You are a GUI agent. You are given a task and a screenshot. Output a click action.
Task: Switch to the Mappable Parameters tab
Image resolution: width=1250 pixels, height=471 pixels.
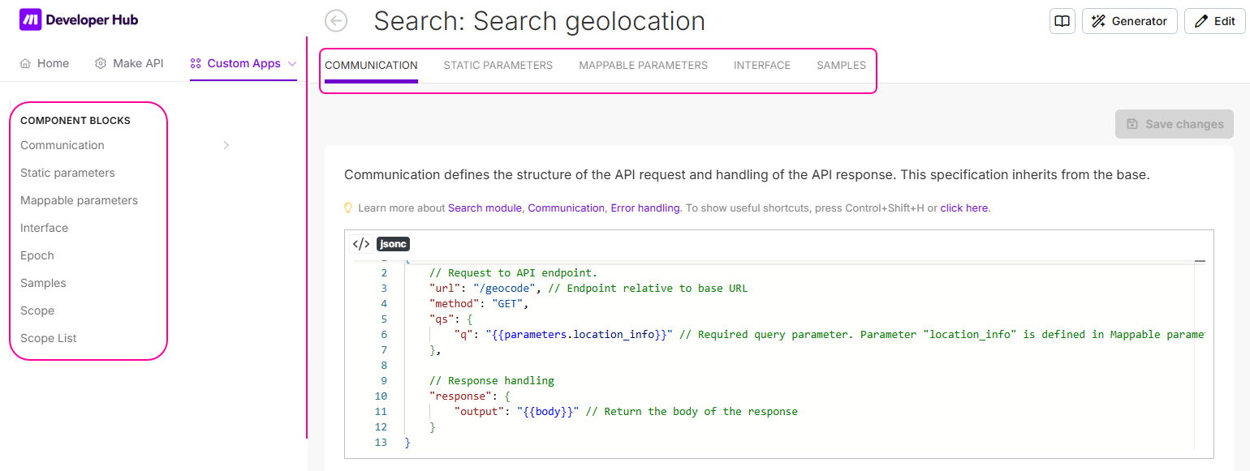[643, 65]
